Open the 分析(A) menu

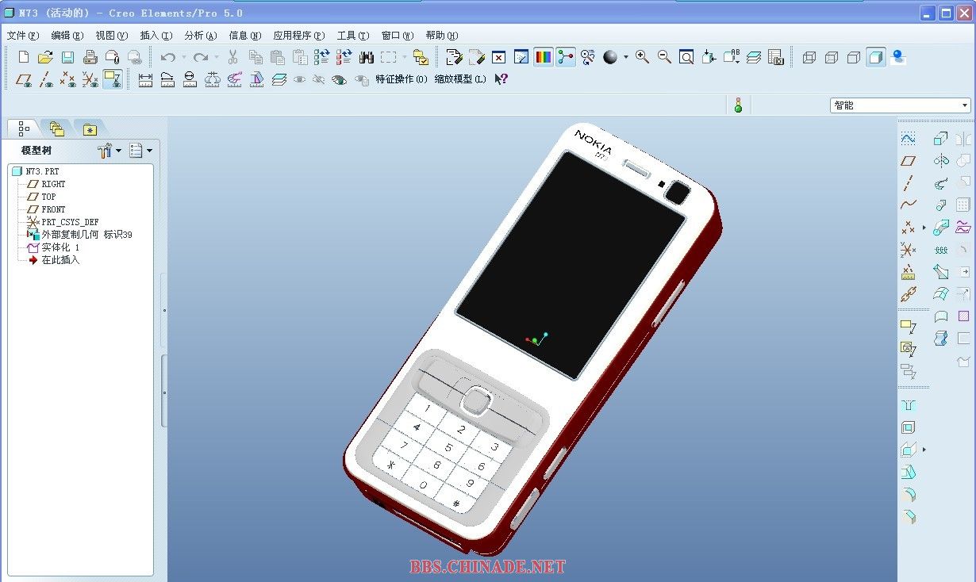tap(201, 35)
